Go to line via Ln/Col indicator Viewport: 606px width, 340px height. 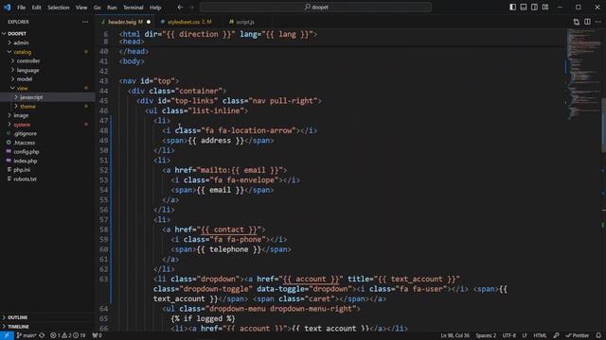(x=454, y=335)
